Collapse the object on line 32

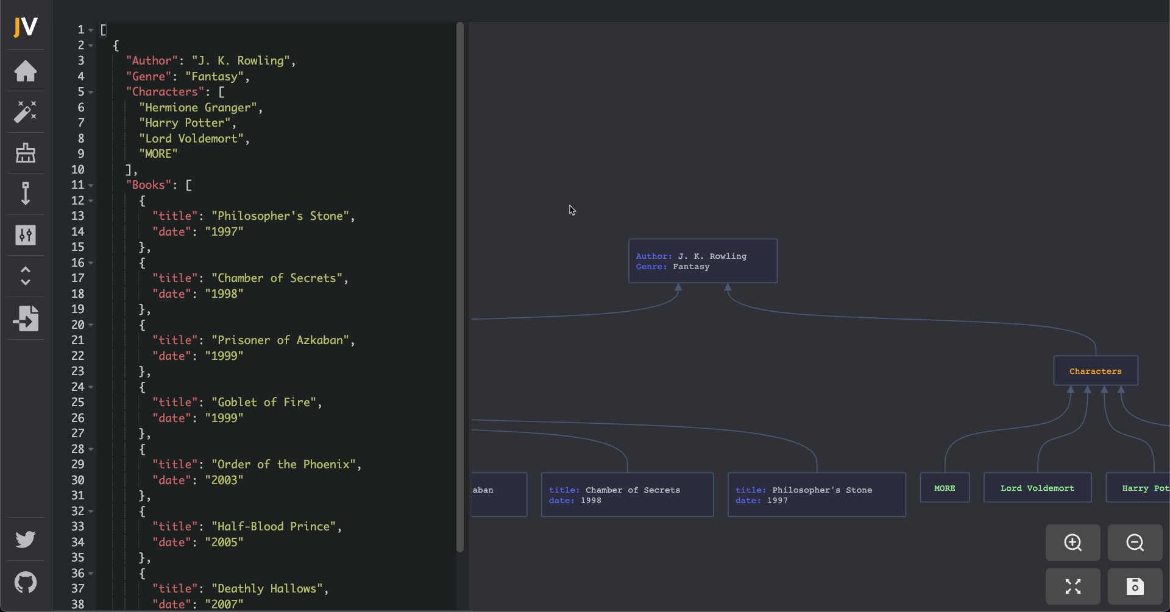tap(91, 512)
